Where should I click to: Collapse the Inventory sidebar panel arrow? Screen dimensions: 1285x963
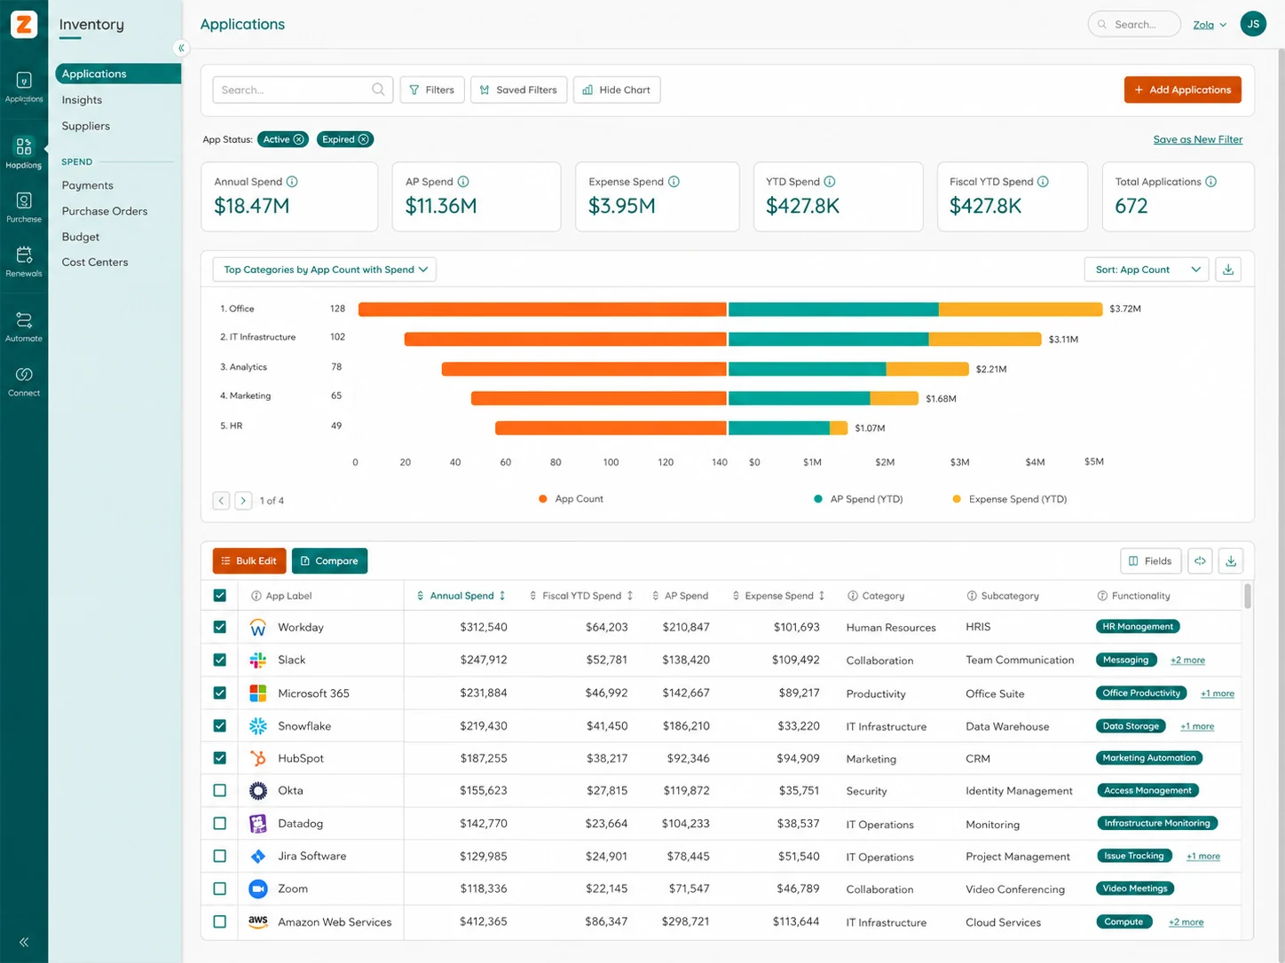(181, 48)
